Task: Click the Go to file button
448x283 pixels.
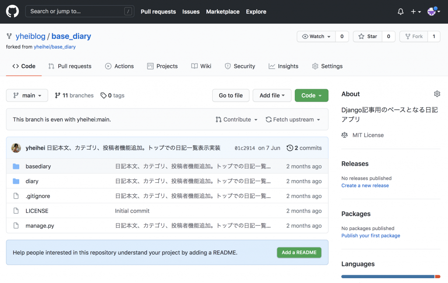Action: click(x=231, y=95)
